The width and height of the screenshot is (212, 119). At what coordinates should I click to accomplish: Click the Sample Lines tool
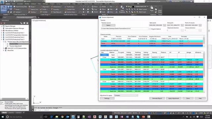[x=70, y=9]
